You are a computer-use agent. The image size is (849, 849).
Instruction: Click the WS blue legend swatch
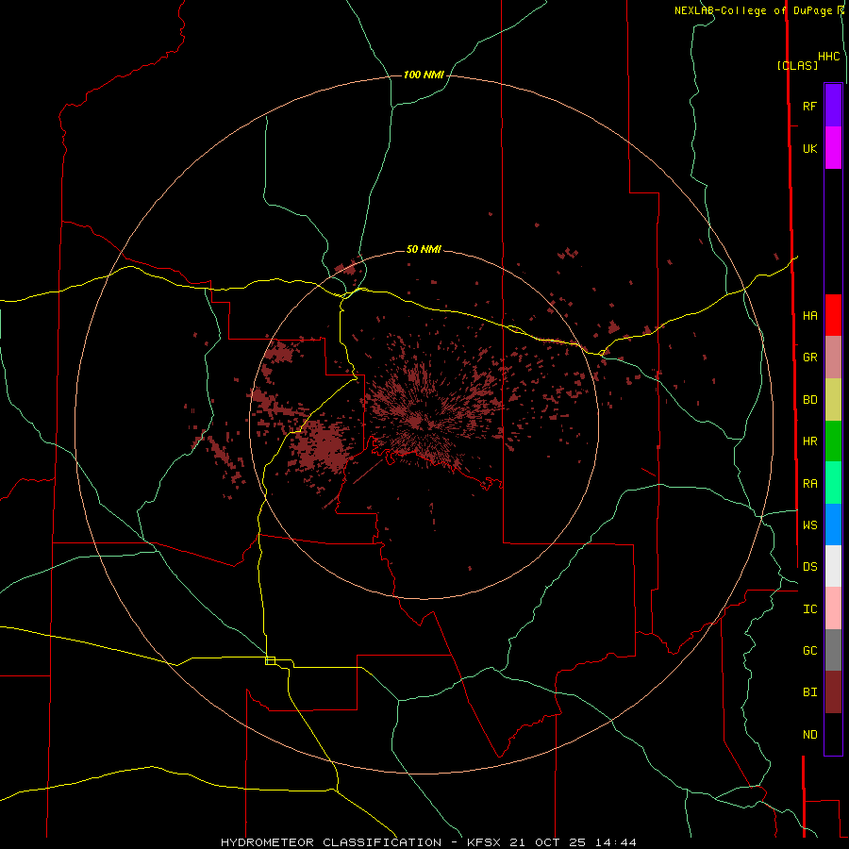pyautogui.click(x=833, y=524)
